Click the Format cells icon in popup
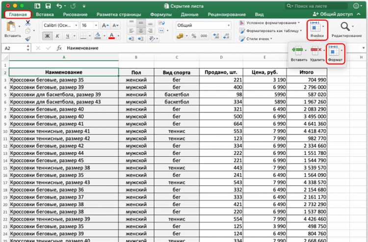Image resolution: width=368 pixels, height=242 pixels. tap(334, 51)
